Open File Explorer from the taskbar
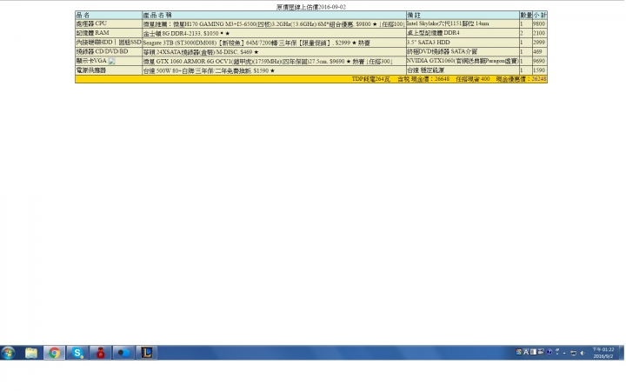Viewport: 626px width, 391px height. [31, 353]
